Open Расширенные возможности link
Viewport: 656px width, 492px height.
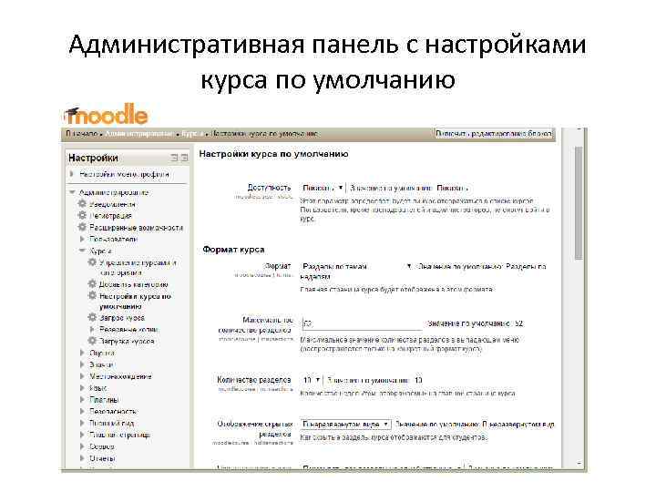[x=137, y=228]
